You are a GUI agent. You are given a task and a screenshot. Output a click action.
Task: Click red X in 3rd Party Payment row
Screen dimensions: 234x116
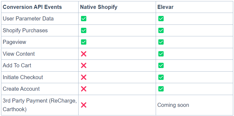click(x=84, y=105)
